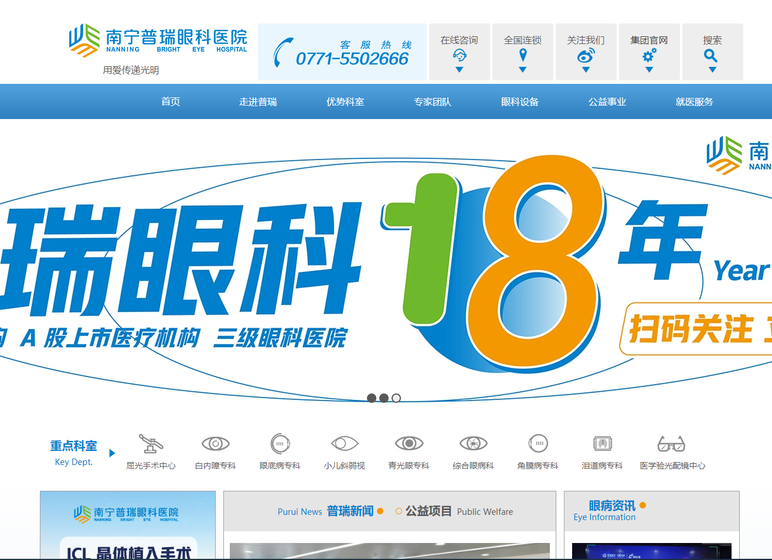This screenshot has height=560, width=772.
Task: Select the 公益项目 Public Welfare tab
Action: (x=454, y=511)
